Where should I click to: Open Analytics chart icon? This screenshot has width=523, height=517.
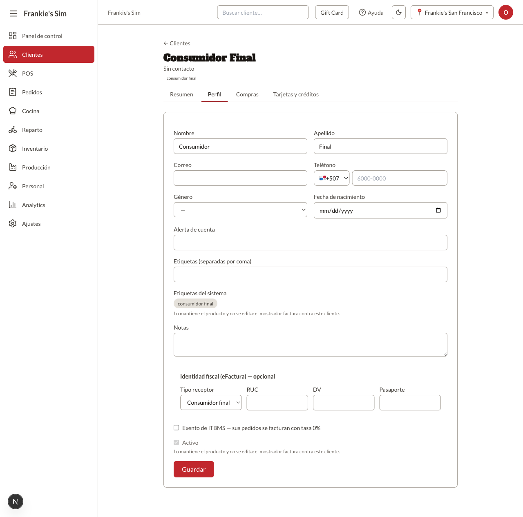[13, 205]
